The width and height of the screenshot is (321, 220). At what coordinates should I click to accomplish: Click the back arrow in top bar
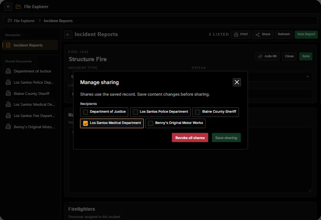[9, 7]
